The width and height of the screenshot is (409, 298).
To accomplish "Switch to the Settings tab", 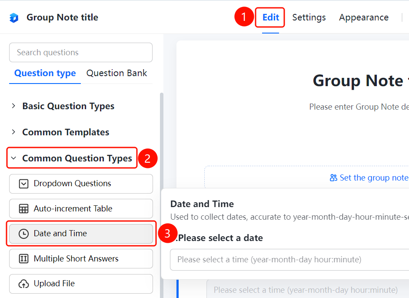I will pyautogui.click(x=309, y=17).
